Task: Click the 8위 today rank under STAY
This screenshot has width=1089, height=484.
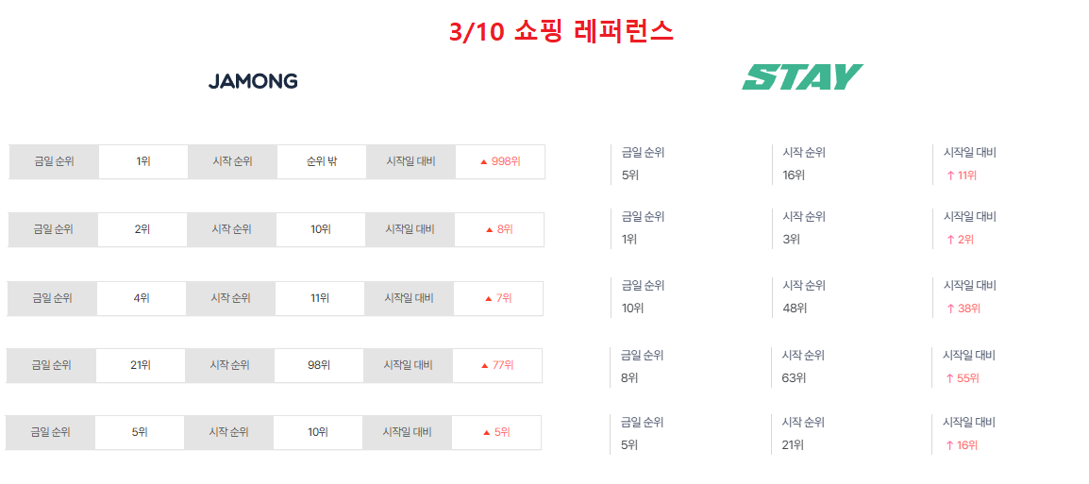Action: point(629,378)
